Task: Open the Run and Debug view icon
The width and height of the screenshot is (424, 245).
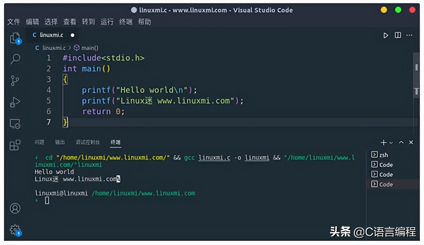Action: pos(15,102)
